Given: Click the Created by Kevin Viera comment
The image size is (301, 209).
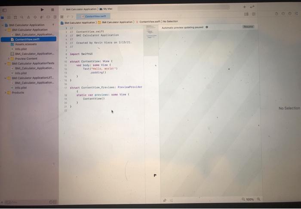Looking at the screenshot, I should (x=101, y=43).
